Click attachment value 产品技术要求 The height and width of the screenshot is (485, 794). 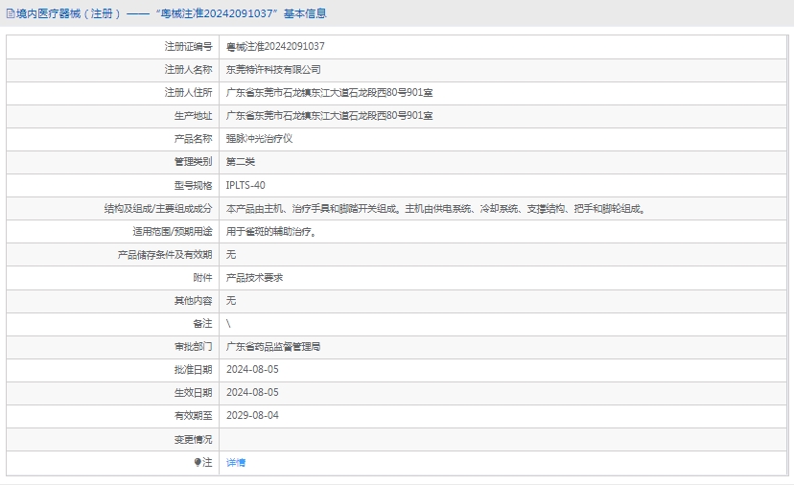pyautogui.click(x=254, y=278)
